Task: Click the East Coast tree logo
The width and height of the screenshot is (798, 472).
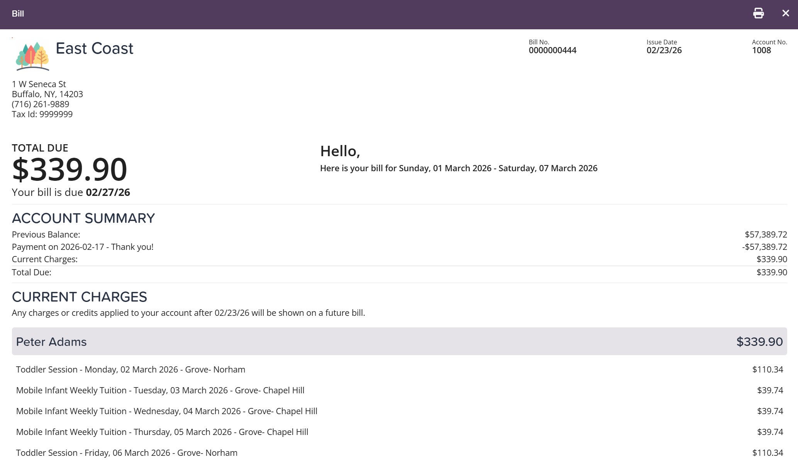Action: click(x=32, y=56)
